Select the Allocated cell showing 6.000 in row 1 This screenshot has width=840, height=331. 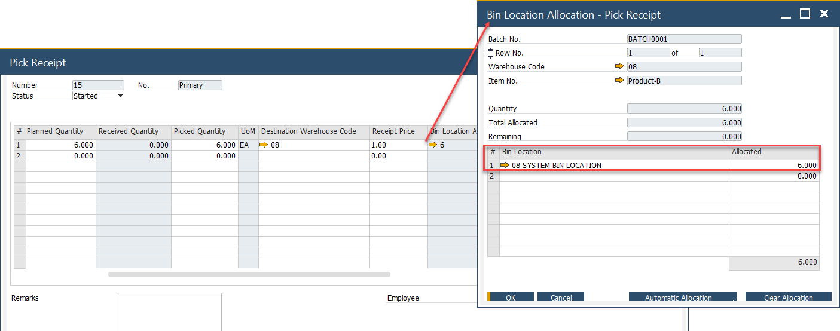(x=774, y=166)
